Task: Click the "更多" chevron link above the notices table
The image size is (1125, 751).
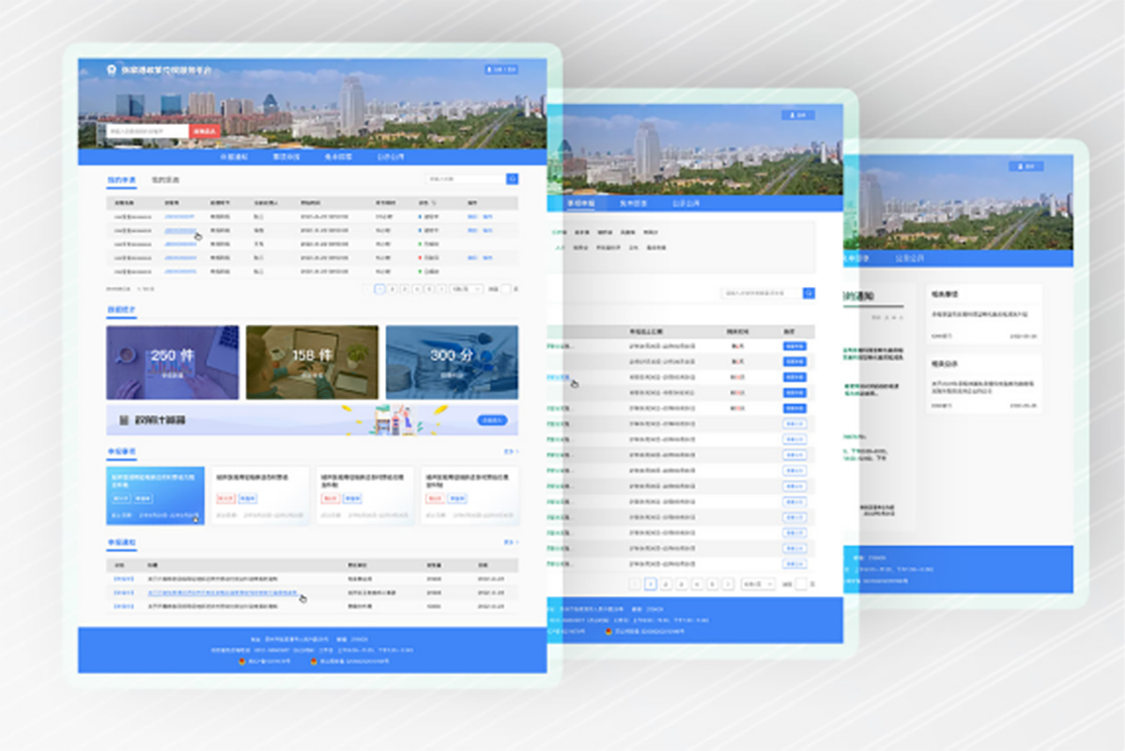Action: (511, 543)
